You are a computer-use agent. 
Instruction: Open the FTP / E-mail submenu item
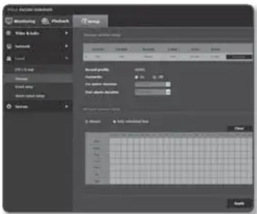click(x=24, y=70)
